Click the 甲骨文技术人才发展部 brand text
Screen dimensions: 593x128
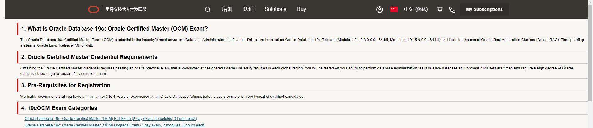126,9
